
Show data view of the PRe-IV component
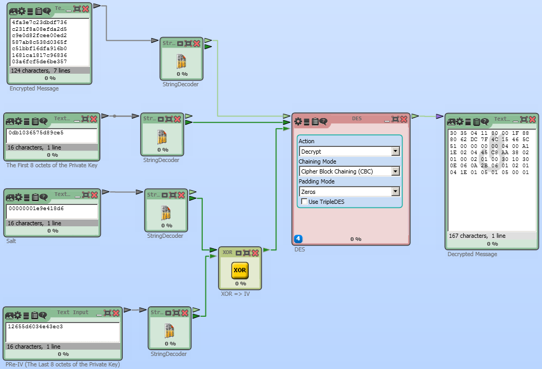tap(26, 316)
